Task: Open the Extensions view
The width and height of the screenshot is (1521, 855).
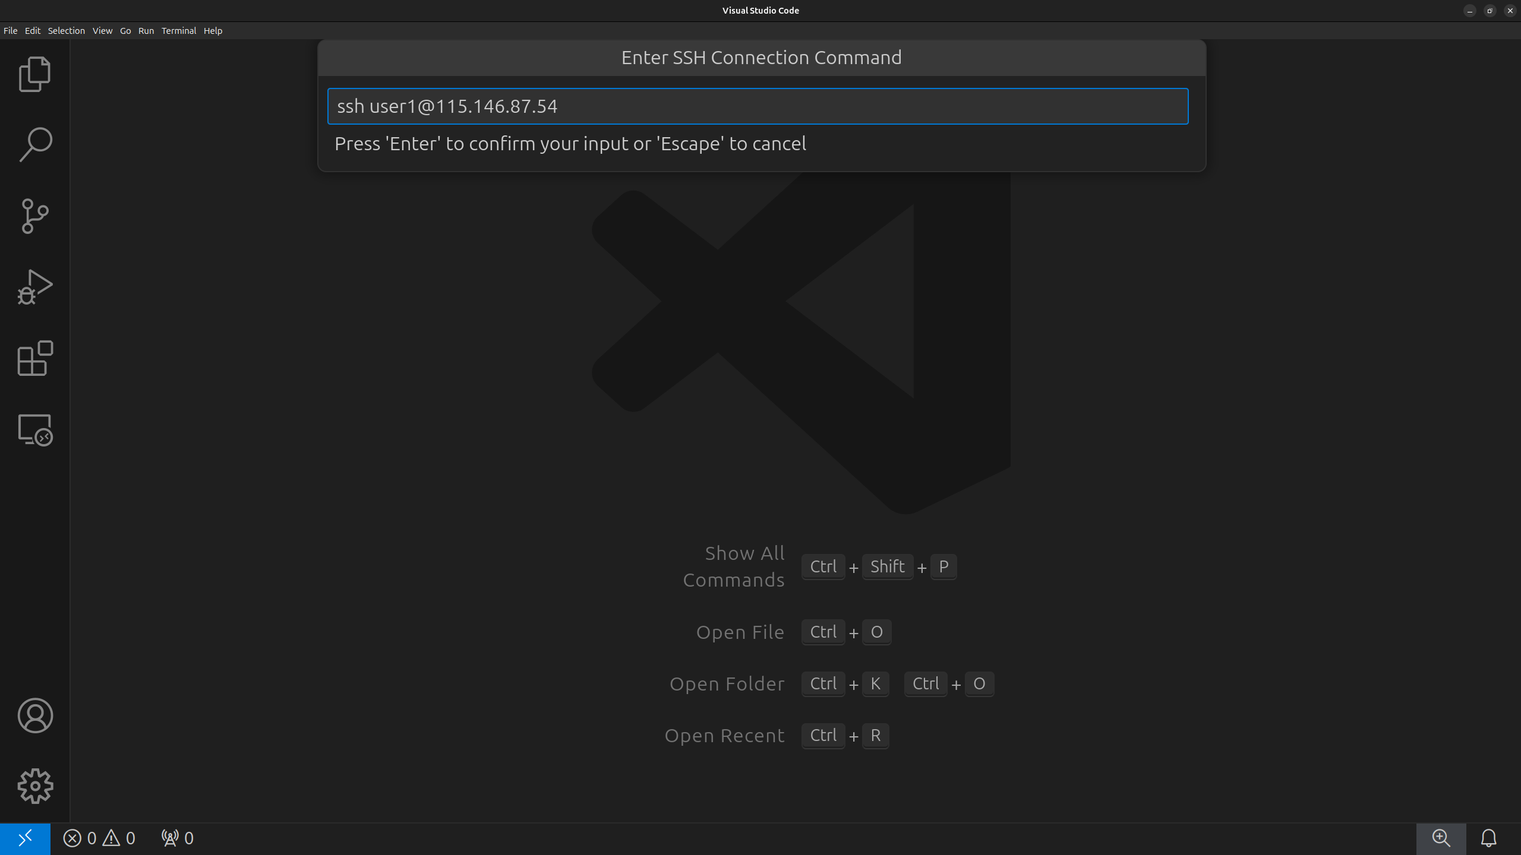Action: tap(35, 359)
